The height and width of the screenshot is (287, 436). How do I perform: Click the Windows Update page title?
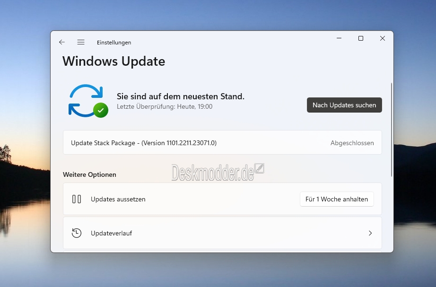click(x=113, y=61)
